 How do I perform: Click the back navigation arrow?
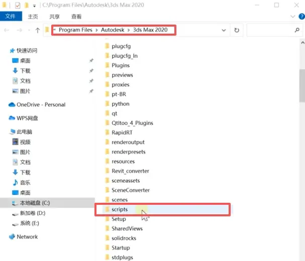tap(7, 30)
